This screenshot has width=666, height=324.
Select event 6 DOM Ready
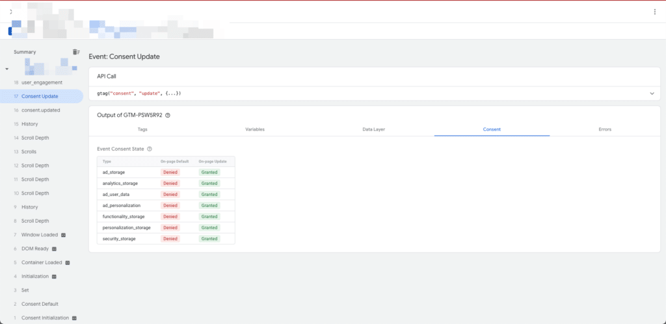point(42,249)
